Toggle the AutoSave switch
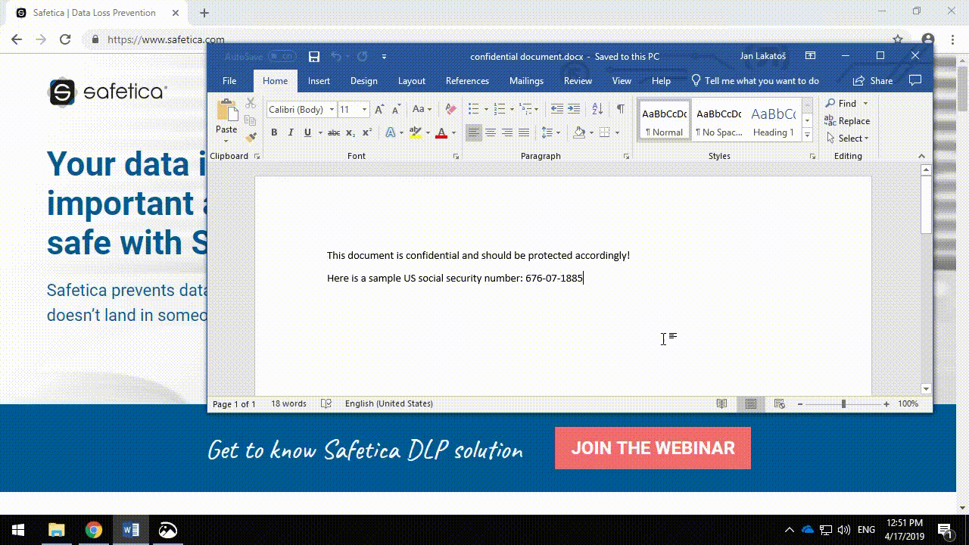Image resolution: width=969 pixels, height=545 pixels. coord(282,57)
